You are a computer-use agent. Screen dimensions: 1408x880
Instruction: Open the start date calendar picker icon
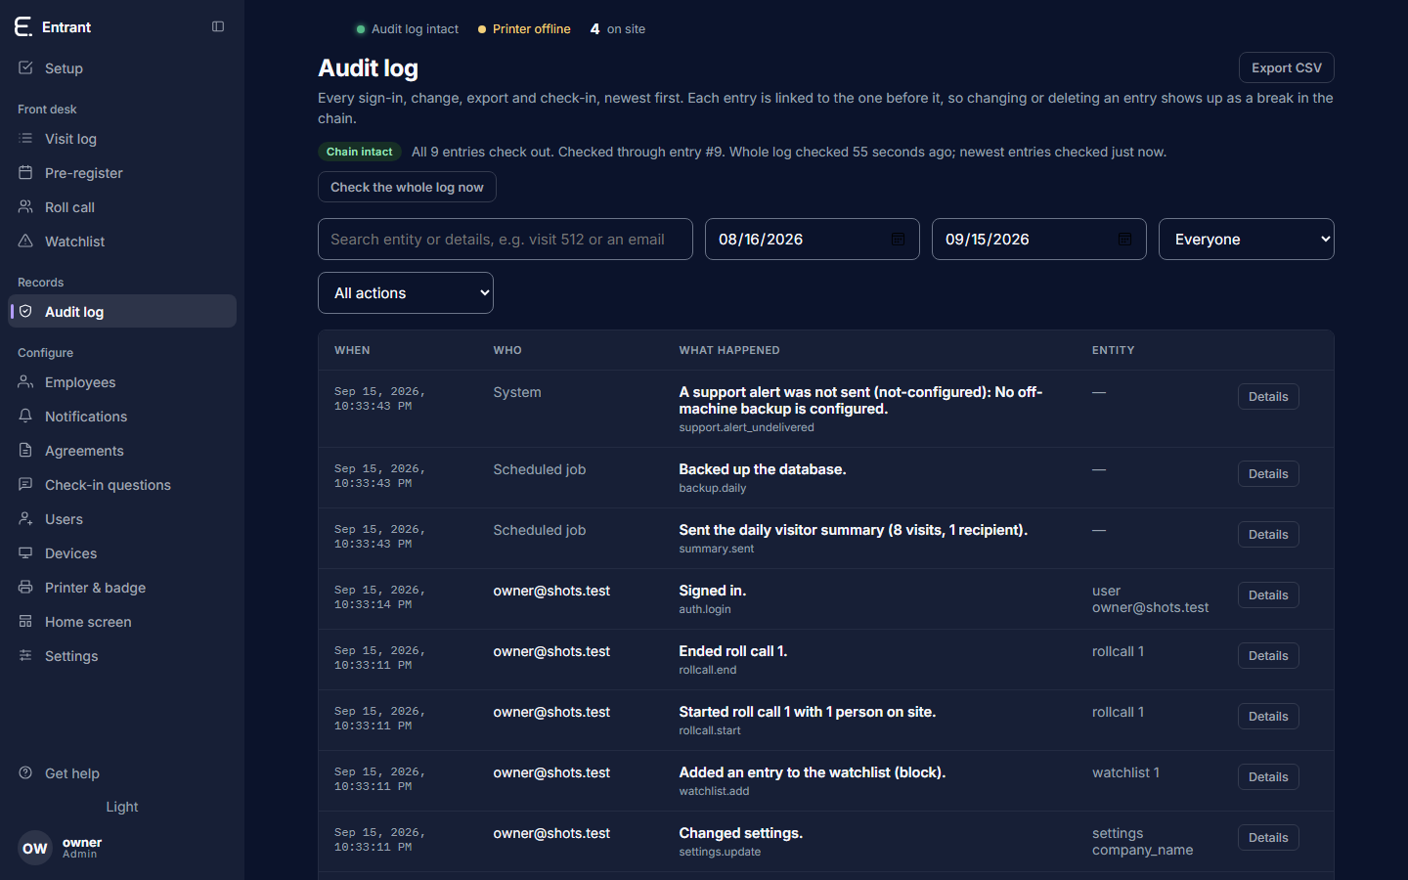pos(898,239)
